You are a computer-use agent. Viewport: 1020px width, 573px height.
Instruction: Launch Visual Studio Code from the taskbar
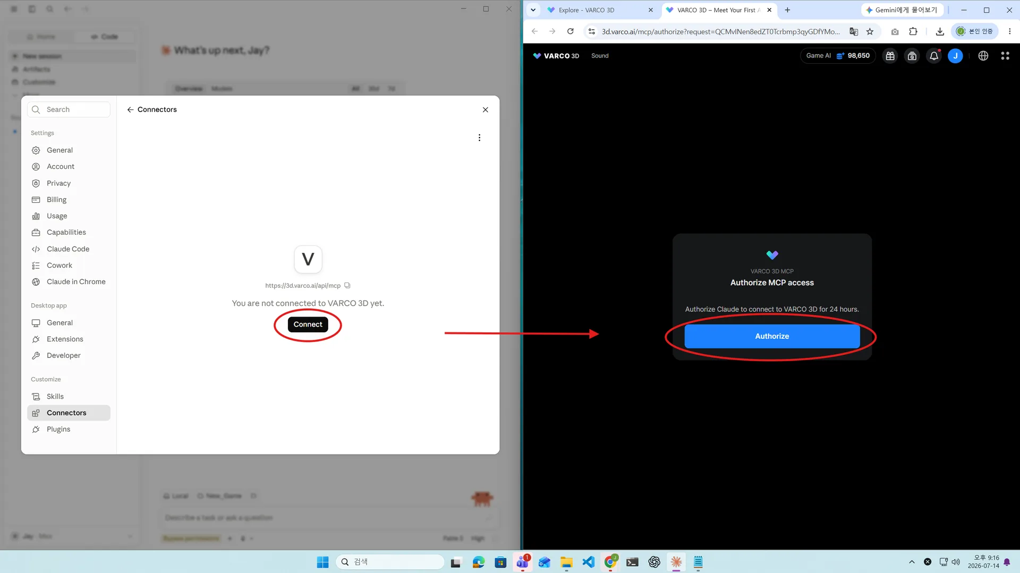588,562
